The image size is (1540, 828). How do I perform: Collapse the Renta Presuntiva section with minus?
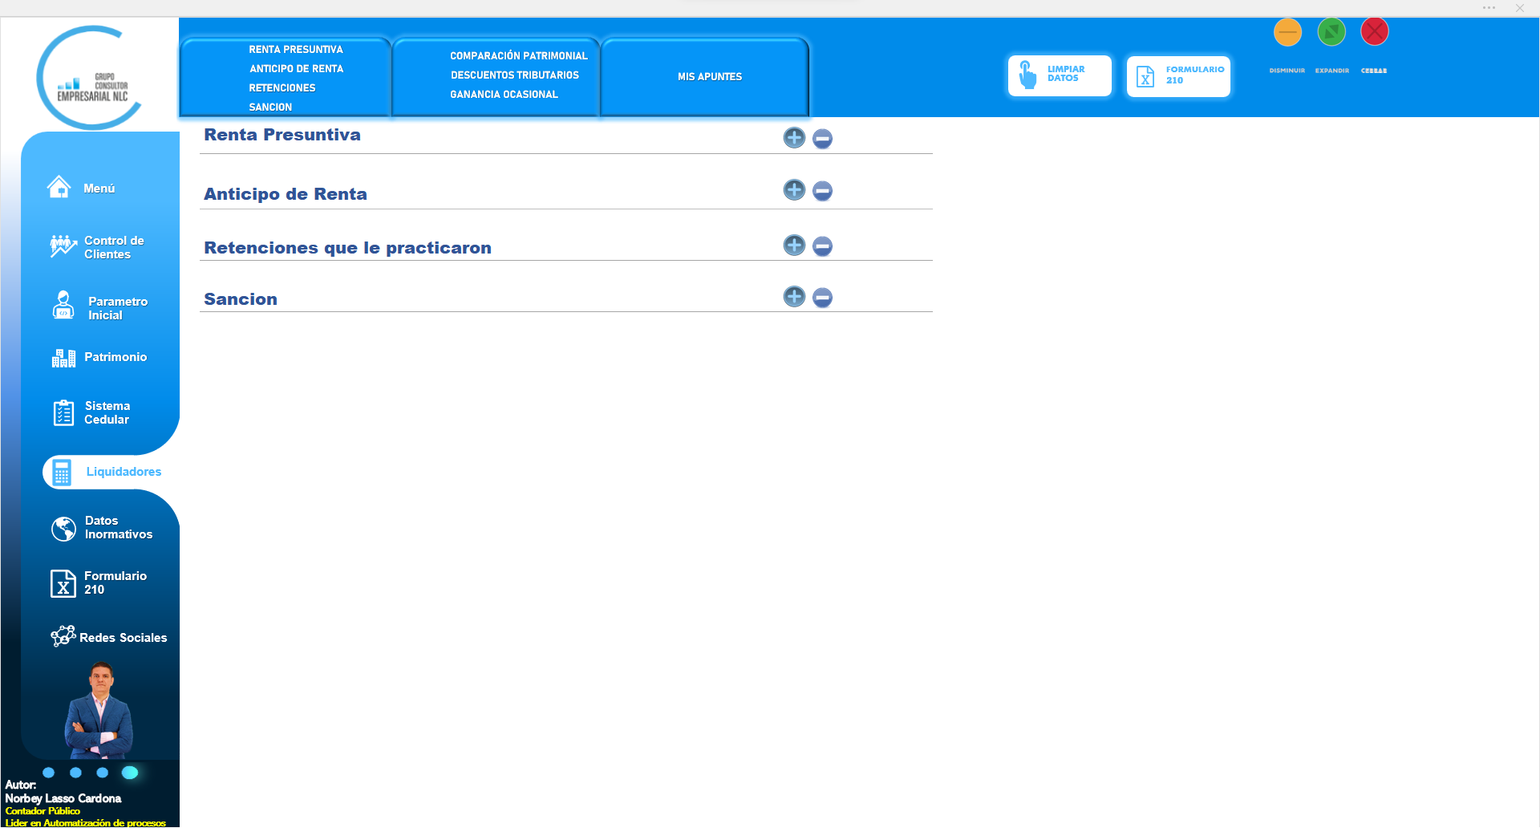click(x=822, y=139)
